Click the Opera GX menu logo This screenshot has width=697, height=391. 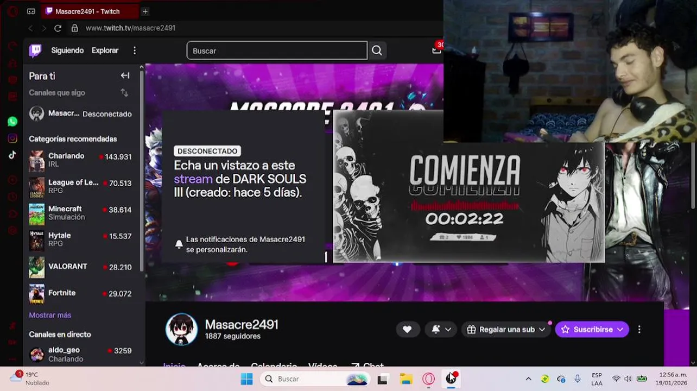[12, 11]
